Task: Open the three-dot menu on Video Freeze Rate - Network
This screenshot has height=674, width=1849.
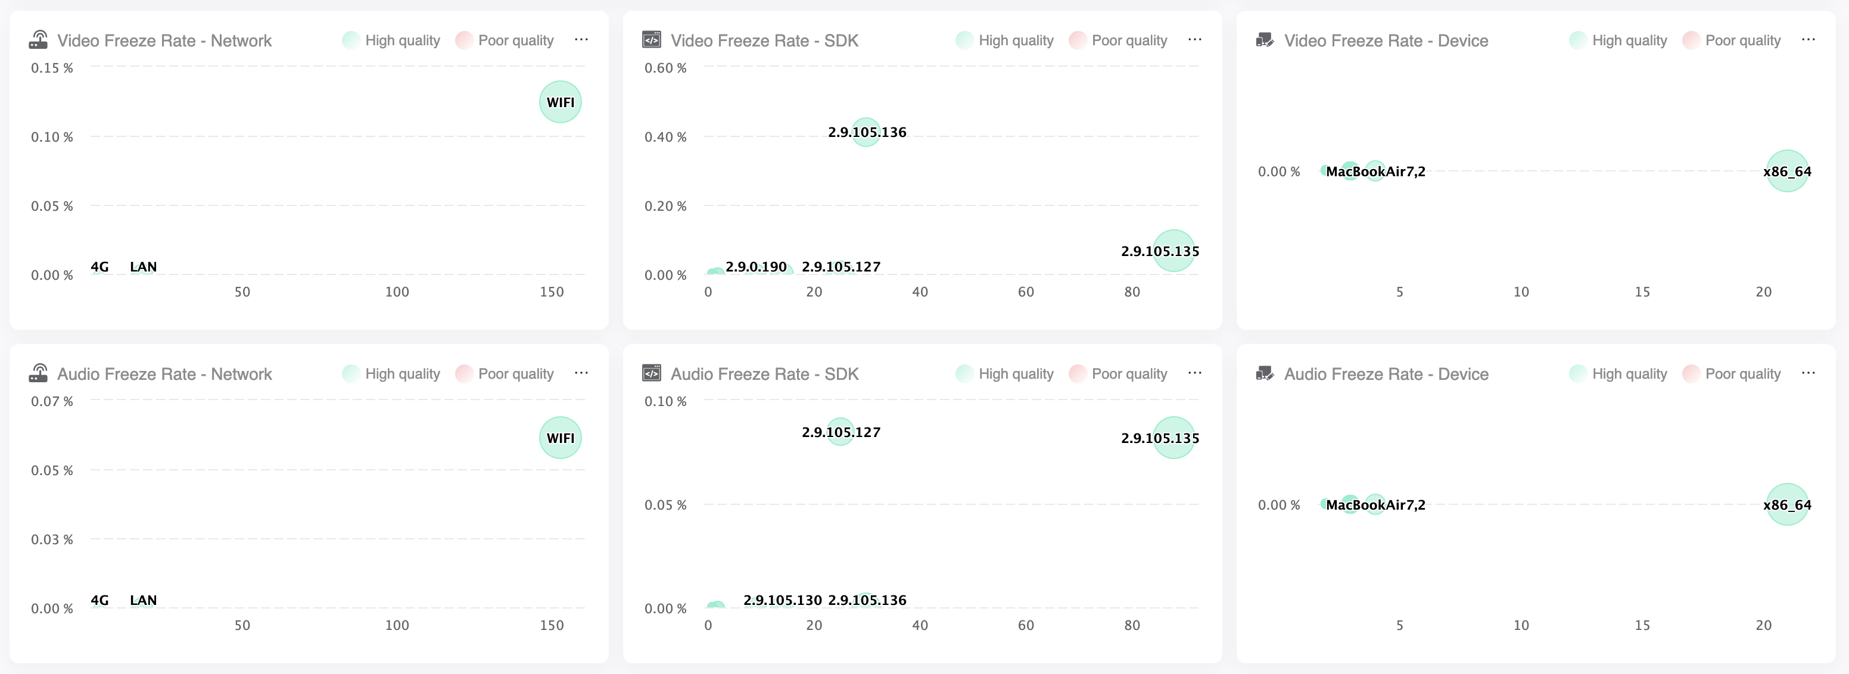Action: (x=581, y=39)
